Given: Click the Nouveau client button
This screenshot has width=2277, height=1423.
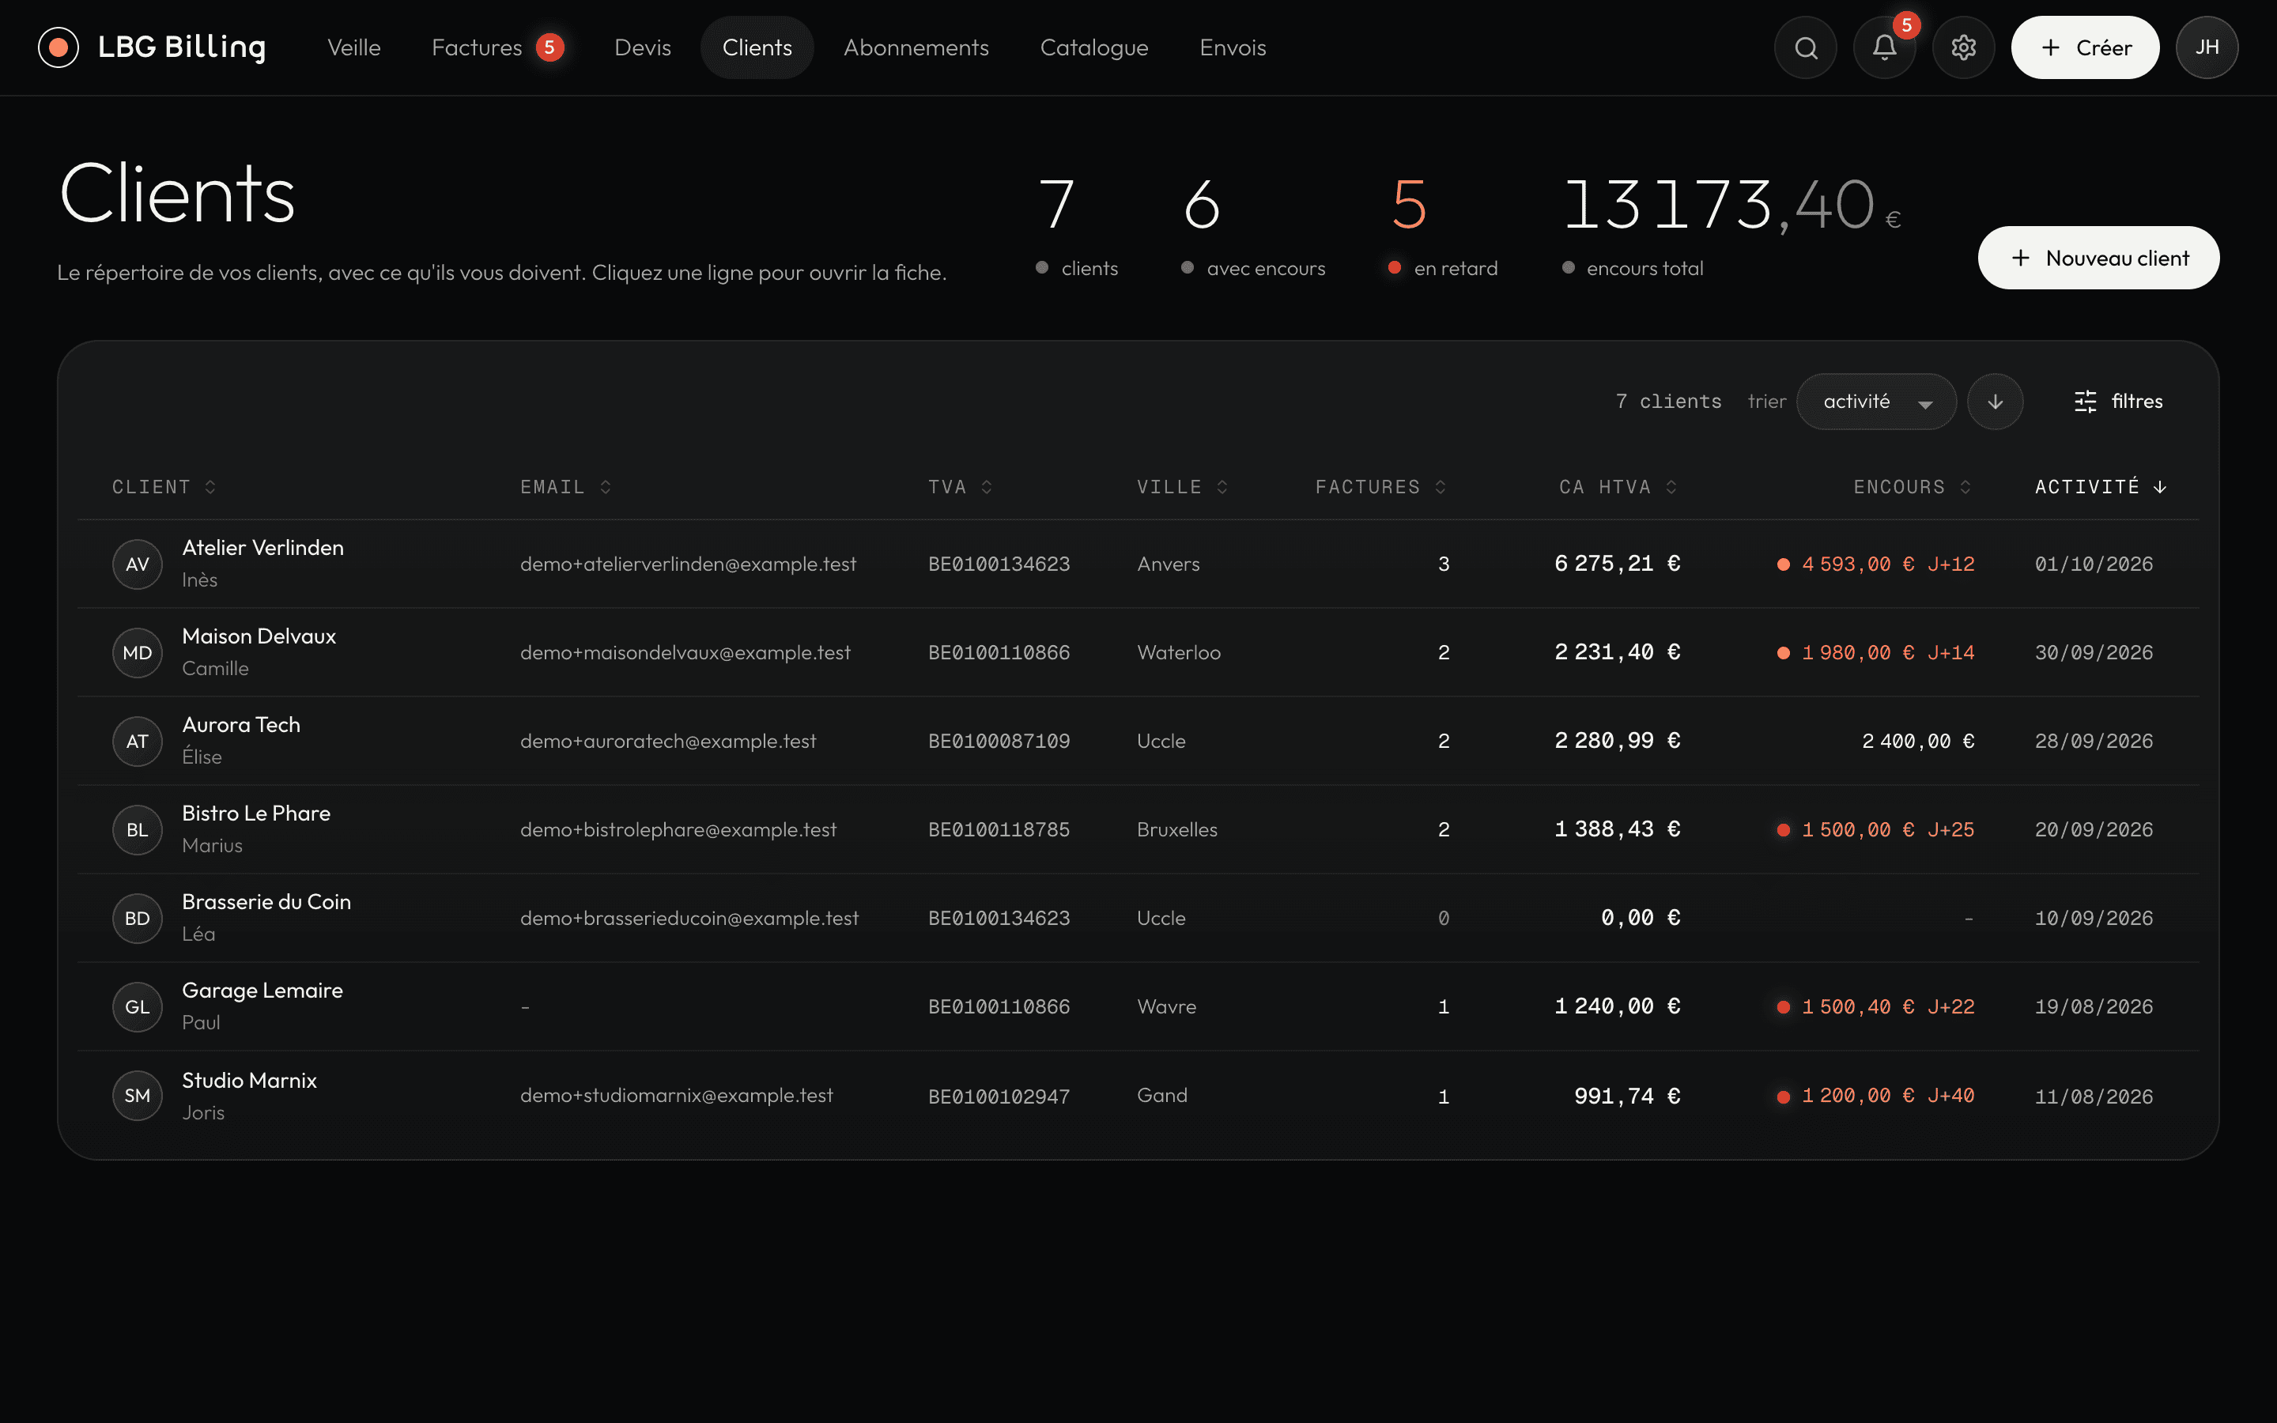Looking at the screenshot, I should click(x=2098, y=258).
